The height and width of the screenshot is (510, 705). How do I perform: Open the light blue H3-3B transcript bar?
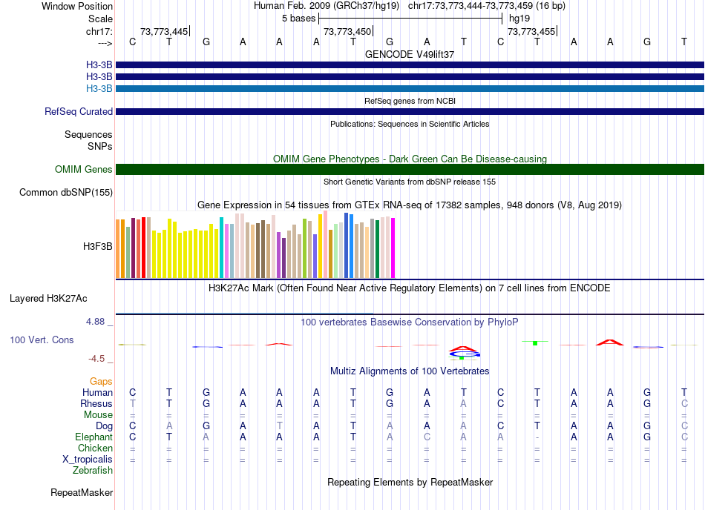pos(410,88)
